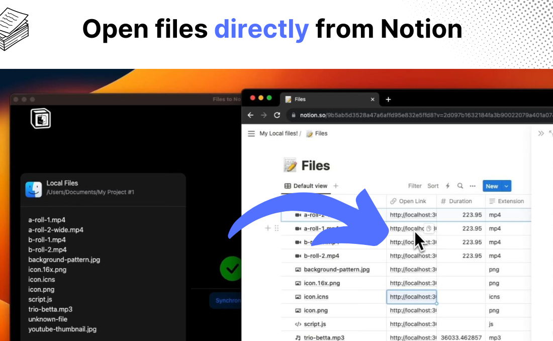Click the lightning automations icon

click(x=447, y=186)
